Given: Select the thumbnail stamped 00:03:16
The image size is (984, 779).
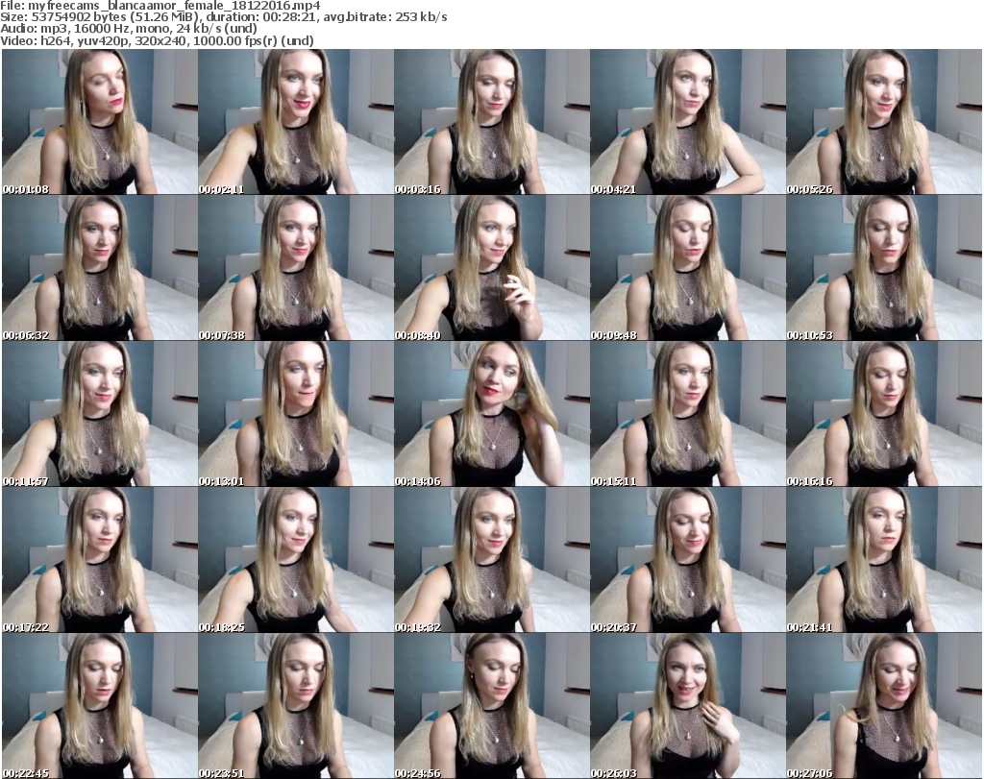Looking at the screenshot, I should 491,122.
